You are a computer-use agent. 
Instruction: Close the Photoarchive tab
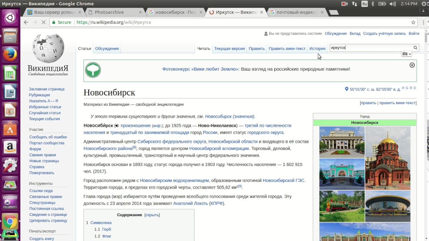(x=140, y=12)
